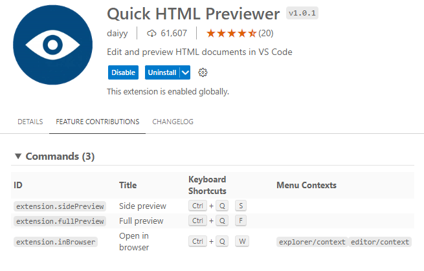Click the W key in Open in browser shortcut
This screenshot has height=271, width=424.
[x=242, y=241]
